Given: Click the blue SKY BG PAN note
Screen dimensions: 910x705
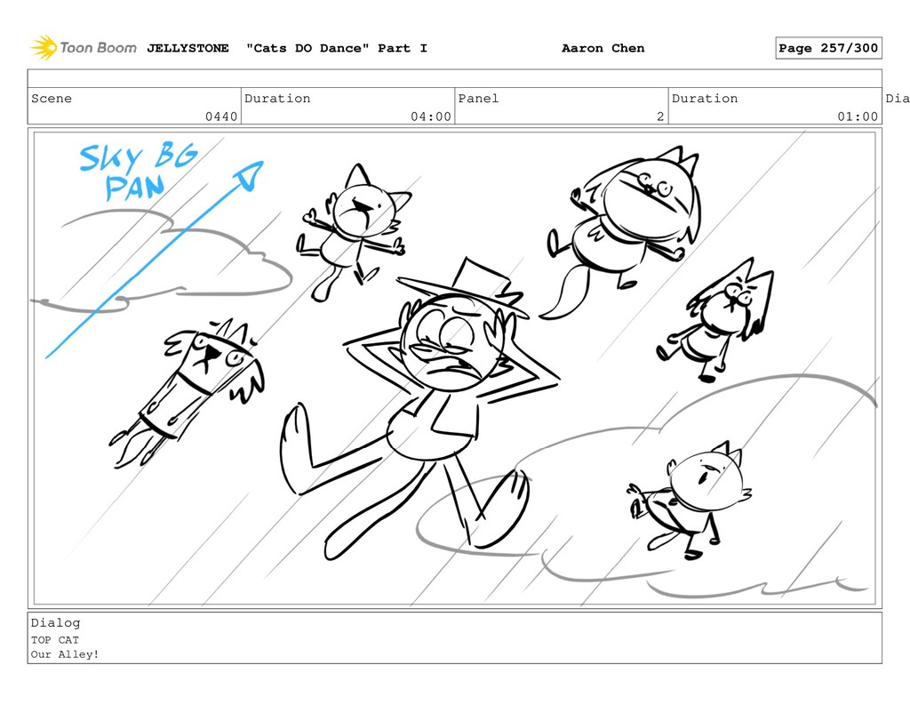Looking at the screenshot, I should [x=138, y=172].
